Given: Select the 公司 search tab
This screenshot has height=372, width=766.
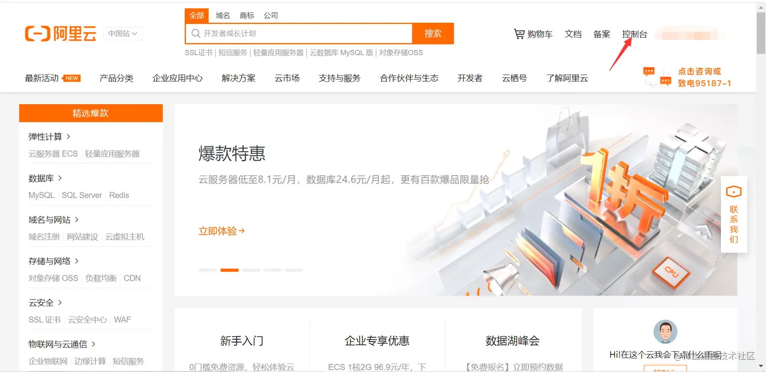Looking at the screenshot, I should [271, 15].
